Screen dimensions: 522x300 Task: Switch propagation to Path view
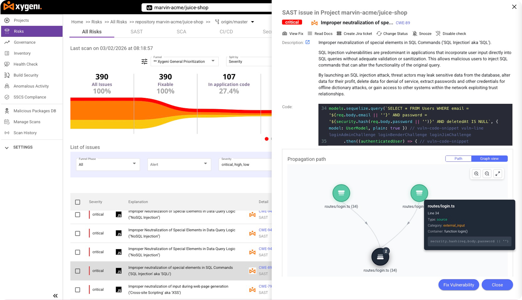(x=458, y=159)
